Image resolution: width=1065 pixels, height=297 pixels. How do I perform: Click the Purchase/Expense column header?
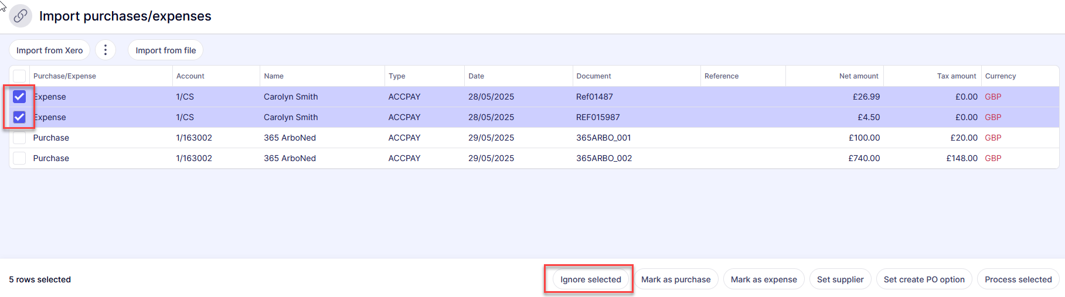(64, 76)
